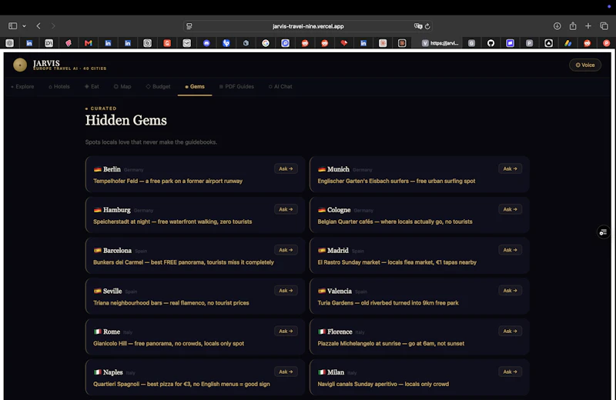The height and width of the screenshot is (400, 616).
Task: Click Ask on the Barcelona card
Action: [286, 250]
